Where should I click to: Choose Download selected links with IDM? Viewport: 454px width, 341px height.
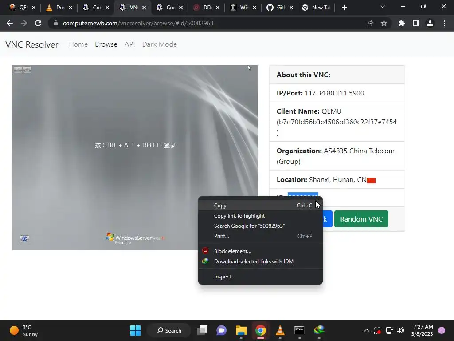260,261
